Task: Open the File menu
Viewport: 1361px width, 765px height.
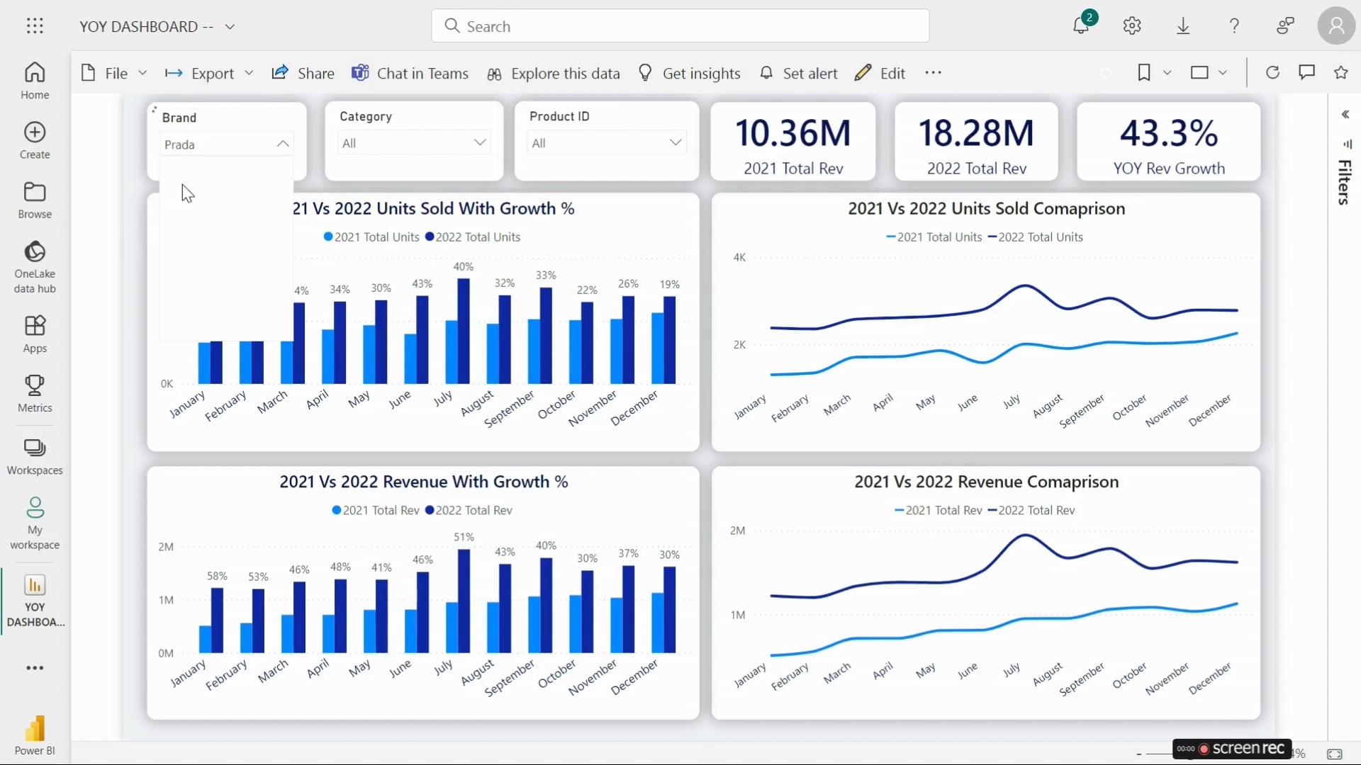Action: [113, 73]
